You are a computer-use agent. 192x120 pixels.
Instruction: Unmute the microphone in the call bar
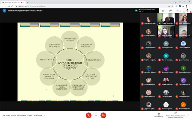pos(88,115)
